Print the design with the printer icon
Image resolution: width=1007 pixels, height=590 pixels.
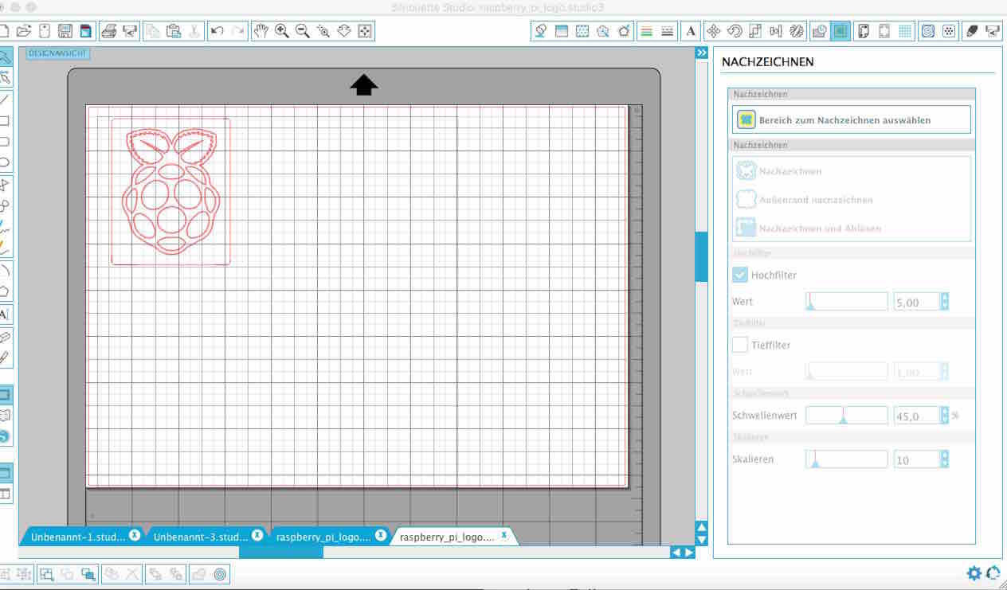pos(109,31)
